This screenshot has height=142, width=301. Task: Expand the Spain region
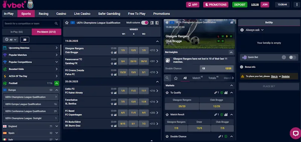pos(57,133)
